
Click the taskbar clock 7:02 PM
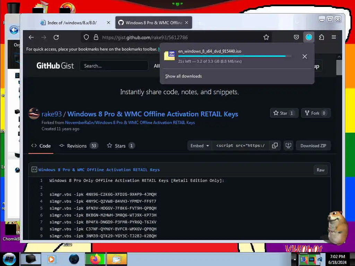coord(337,259)
